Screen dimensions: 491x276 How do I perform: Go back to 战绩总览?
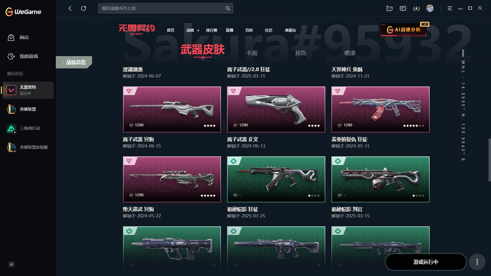click(x=74, y=62)
